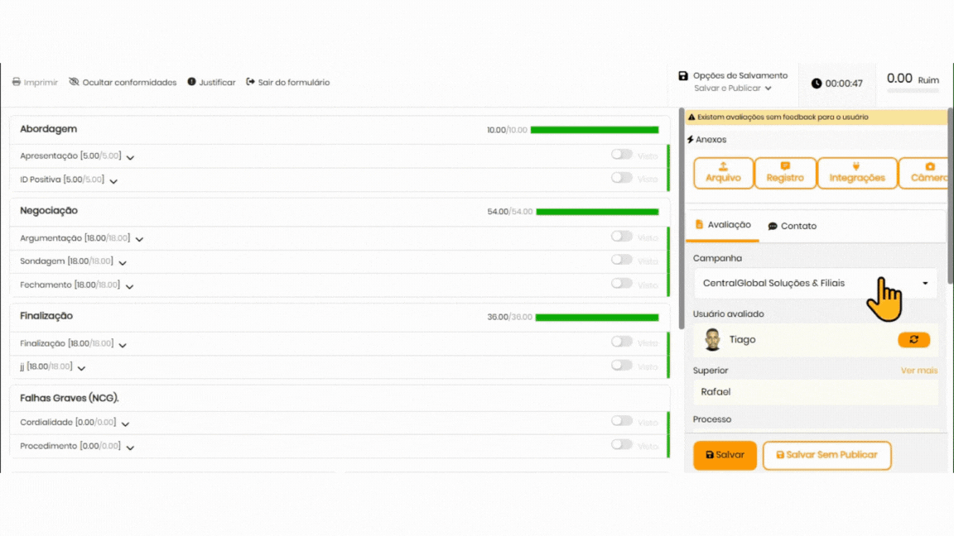Image resolution: width=954 pixels, height=536 pixels.
Task: Click the Justificar icon in toolbar
Action: tap(192, 82)
